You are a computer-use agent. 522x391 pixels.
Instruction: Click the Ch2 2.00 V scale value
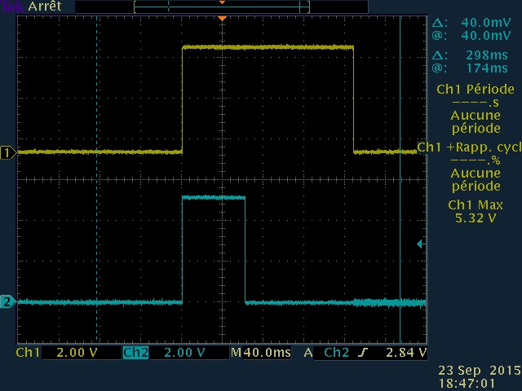point(184,353)
